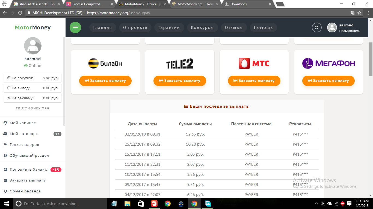This screenshot has width=373, height=209.
Task: Open the Microsoft Store taskbar icon
Action: 141,204
